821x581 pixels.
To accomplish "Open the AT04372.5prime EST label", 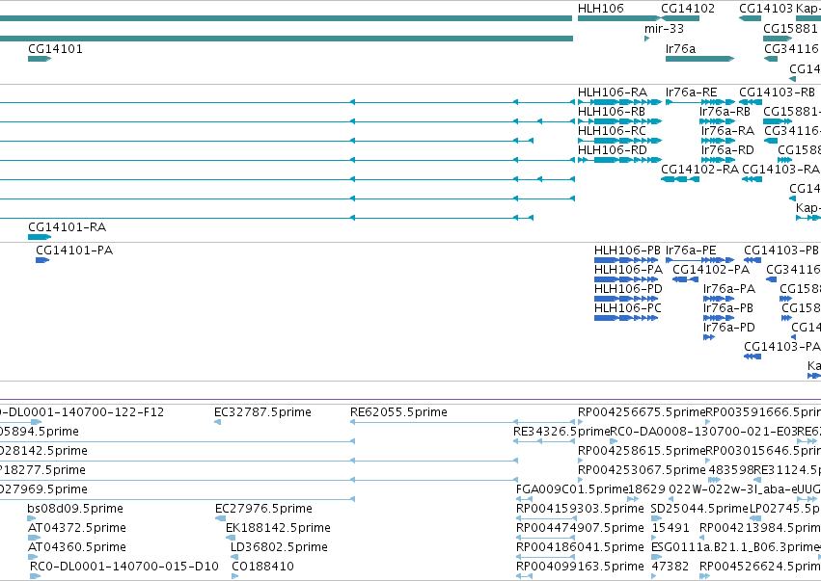I will (x=77, y=528).
